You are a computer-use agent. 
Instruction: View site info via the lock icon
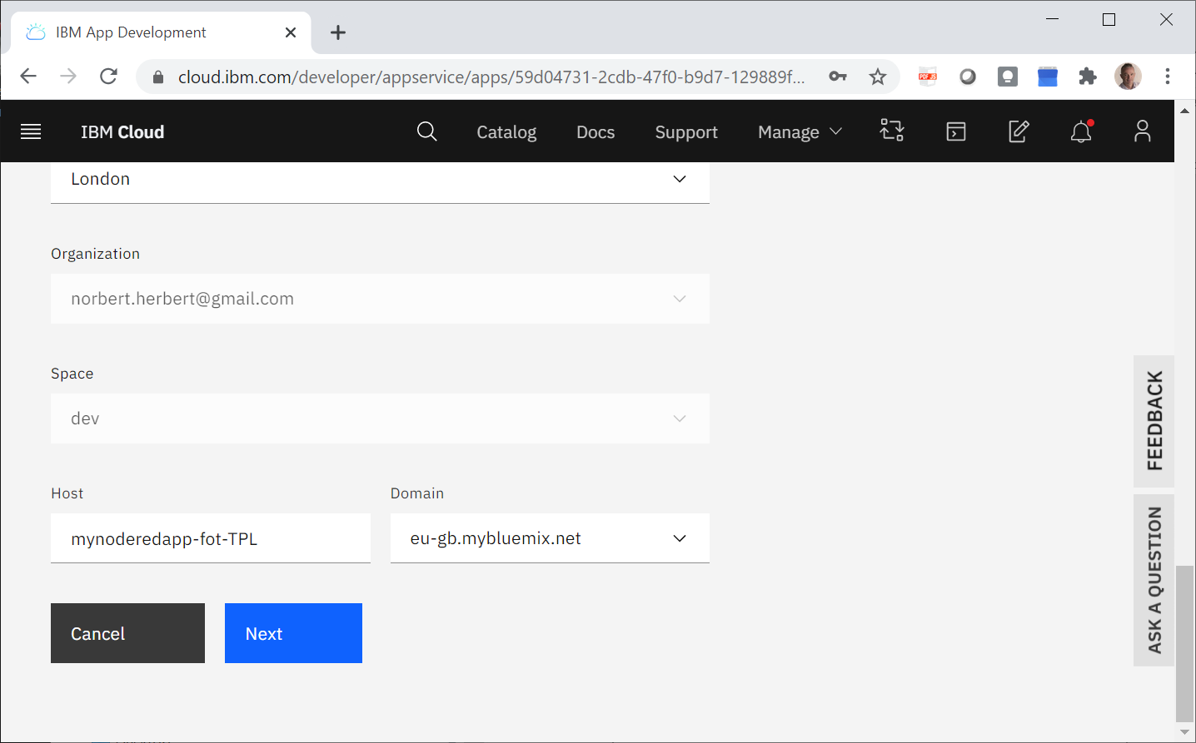(158, 77)
